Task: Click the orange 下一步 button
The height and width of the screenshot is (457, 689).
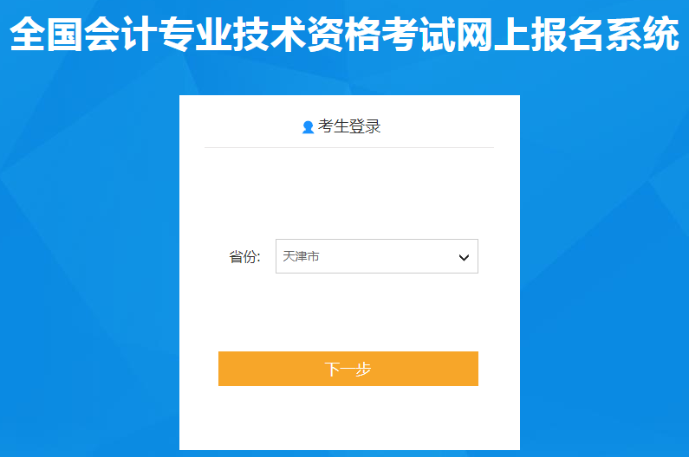Action: pos(348,369)
